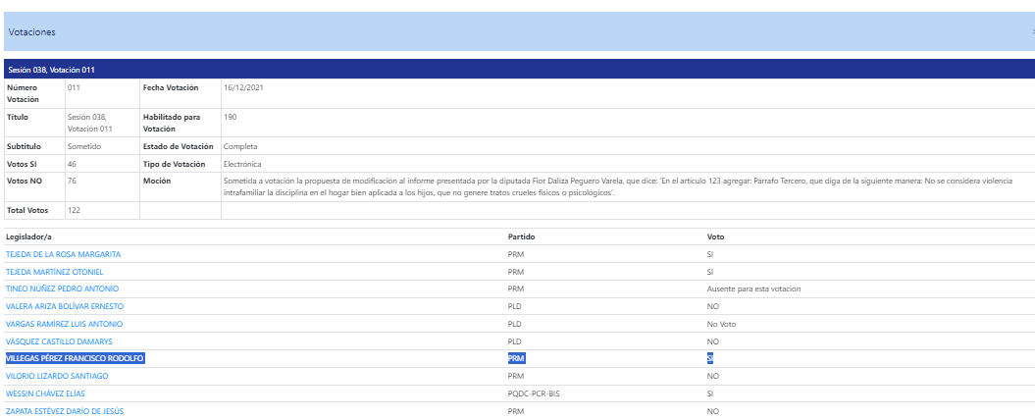Viewport: 1035px width, 419px height.
Task: Open legislator Tejeda de la Rosa Margarita
Action: point(63,254)
